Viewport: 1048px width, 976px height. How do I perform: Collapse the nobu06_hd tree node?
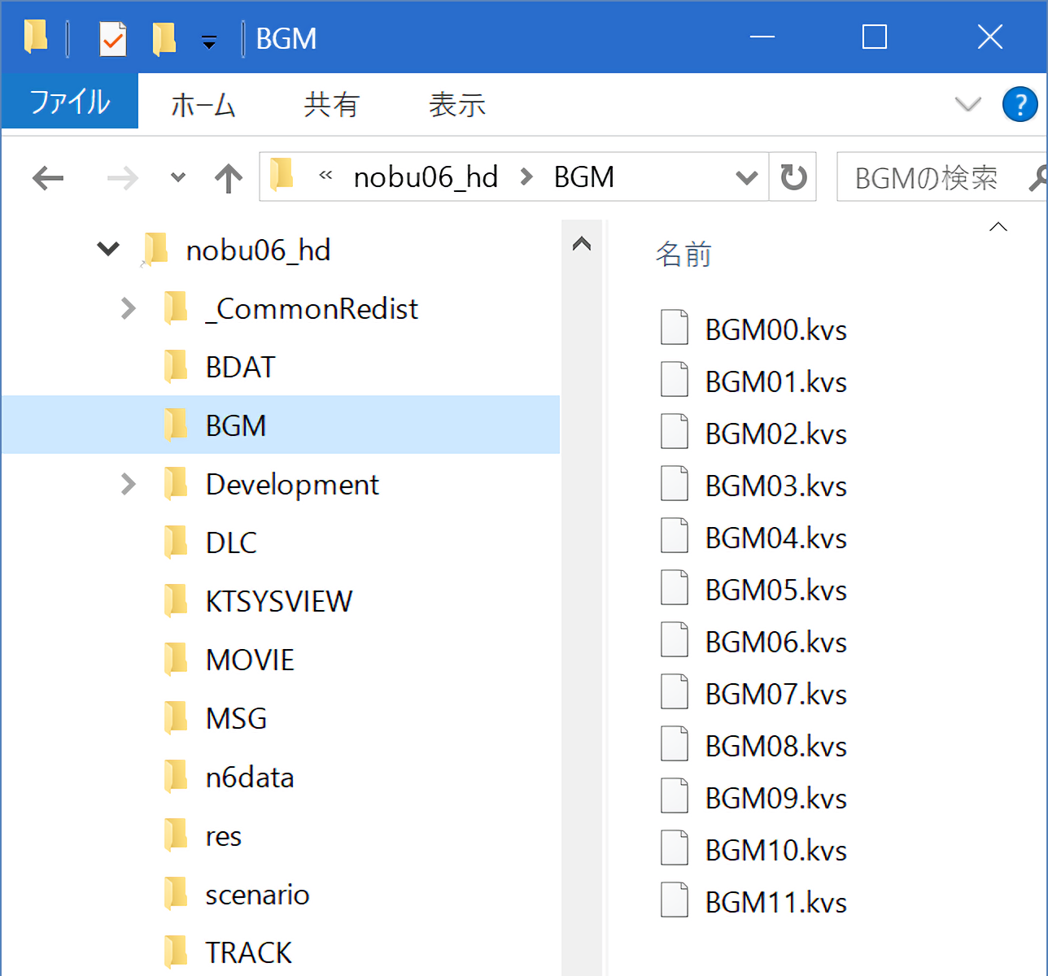tap(108, 249)
